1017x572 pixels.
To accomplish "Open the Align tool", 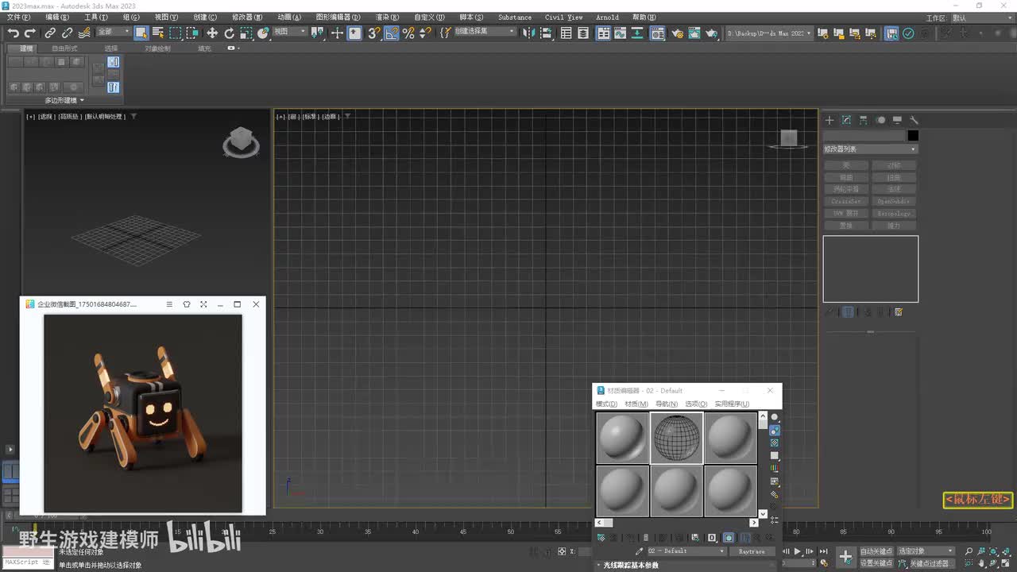I will 547,33.
